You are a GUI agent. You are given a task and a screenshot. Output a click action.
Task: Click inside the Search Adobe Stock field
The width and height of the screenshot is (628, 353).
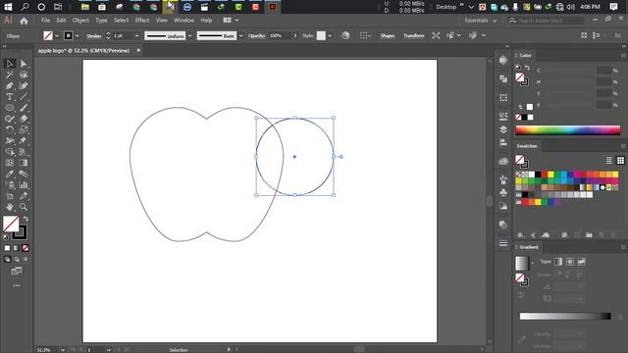(x=546, y=20)
